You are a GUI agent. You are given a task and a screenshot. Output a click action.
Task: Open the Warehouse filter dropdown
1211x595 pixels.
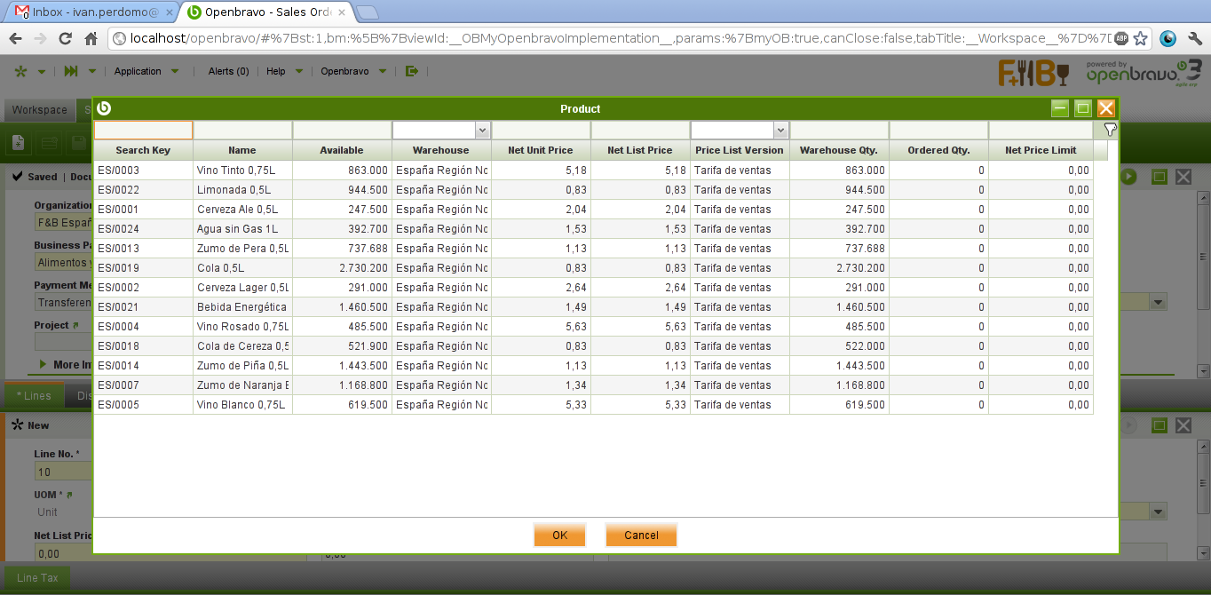pyautogui.click(x=482, y=131)
